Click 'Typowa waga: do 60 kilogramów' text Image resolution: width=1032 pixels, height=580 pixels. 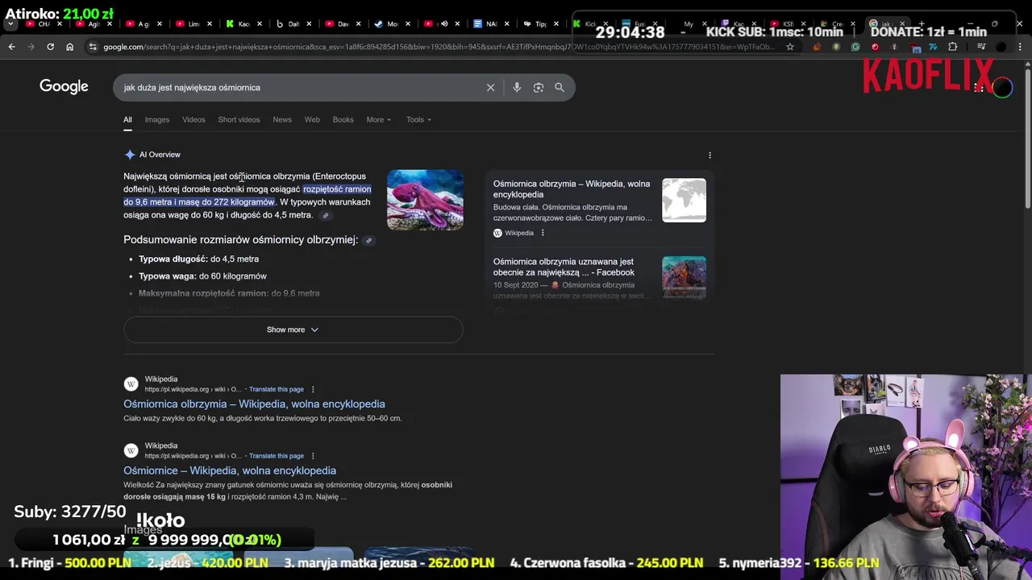pos(202,276)
